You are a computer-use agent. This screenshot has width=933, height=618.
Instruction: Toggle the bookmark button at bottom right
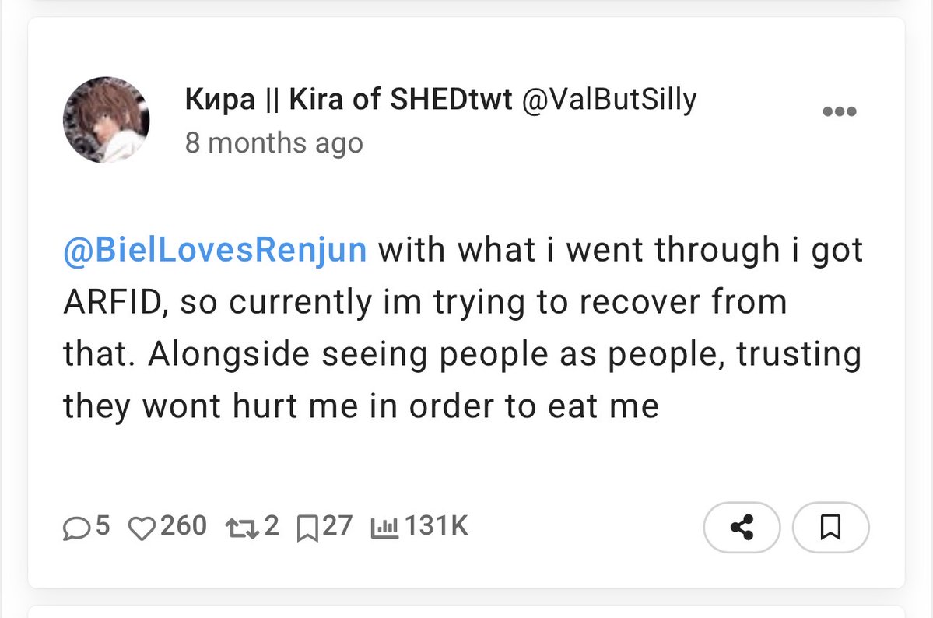830,528
